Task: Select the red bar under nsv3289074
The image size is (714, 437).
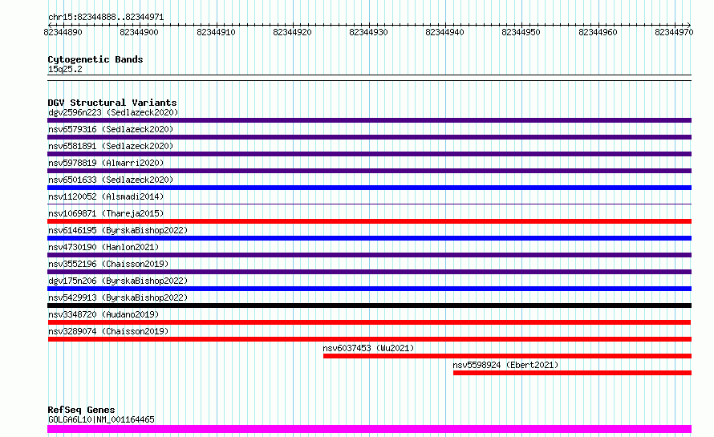Action: pos(369,339)
